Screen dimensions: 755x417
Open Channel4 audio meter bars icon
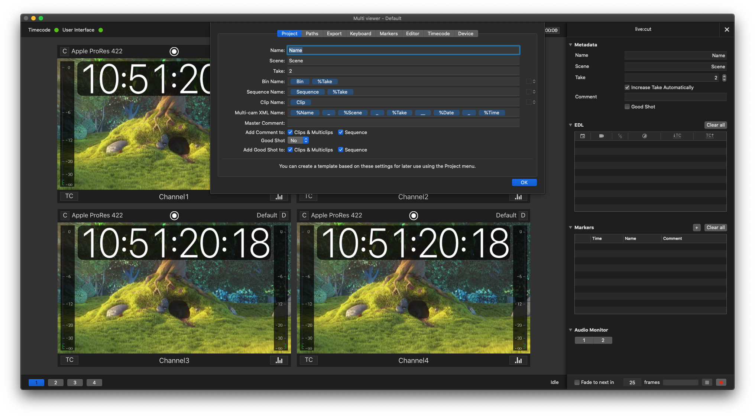518,360
